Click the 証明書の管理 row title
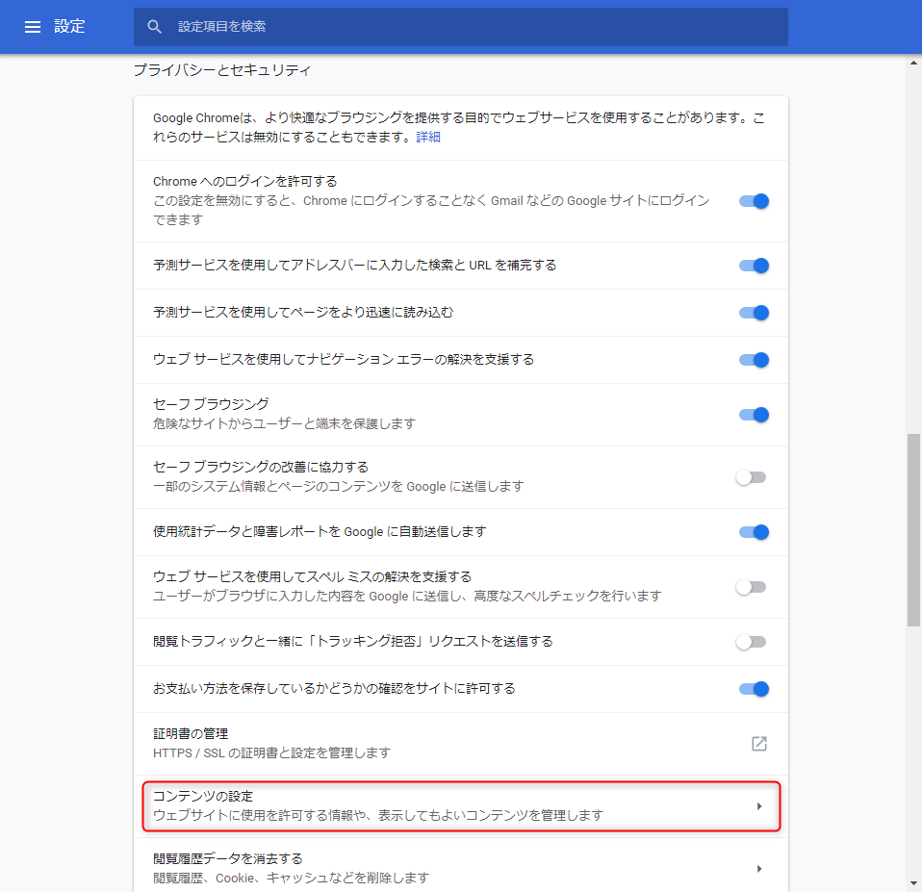 click(191, 734)
